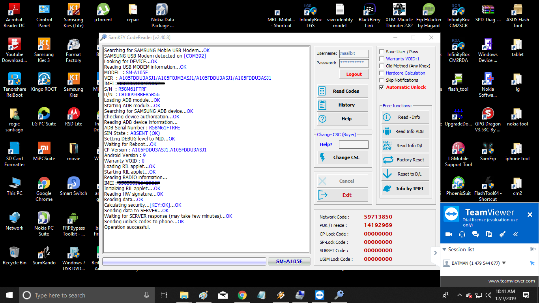Click Reset to D/L button
This screenshot has width=539, height=303.
[405, 174]
